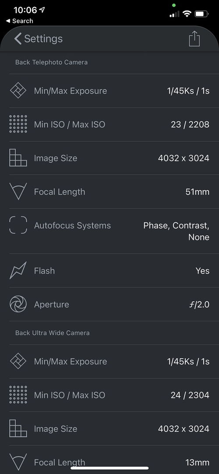Tap the Aperture shutter icon

[x=18, y=304]
